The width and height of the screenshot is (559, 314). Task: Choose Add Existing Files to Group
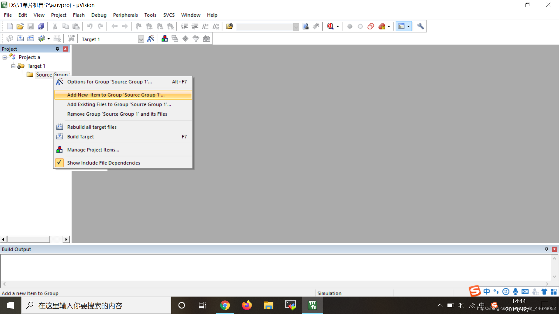pyautogui.click(x=123, y=104)
